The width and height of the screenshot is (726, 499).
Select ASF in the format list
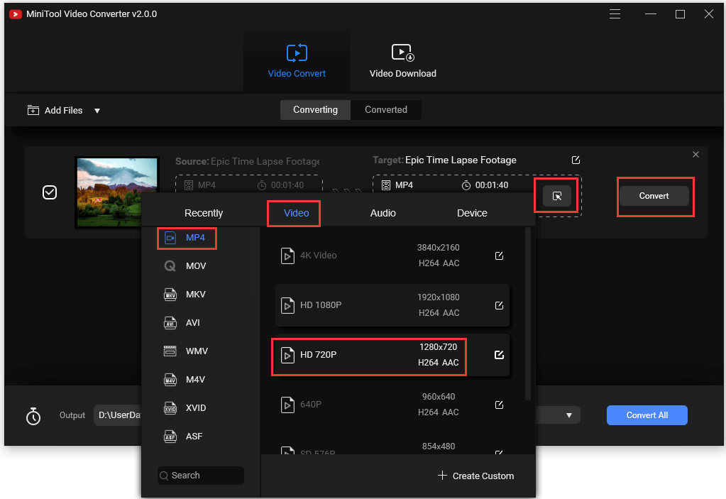[x=187, y=437]
